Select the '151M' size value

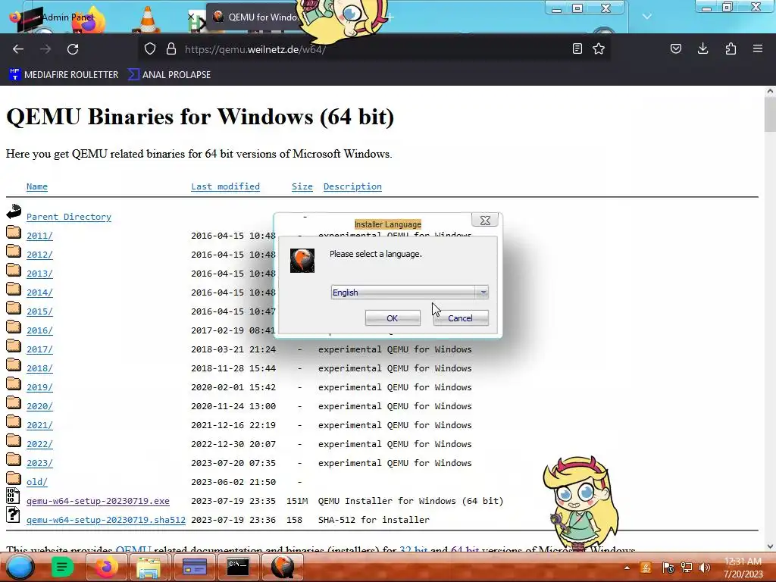pos(297,501)
